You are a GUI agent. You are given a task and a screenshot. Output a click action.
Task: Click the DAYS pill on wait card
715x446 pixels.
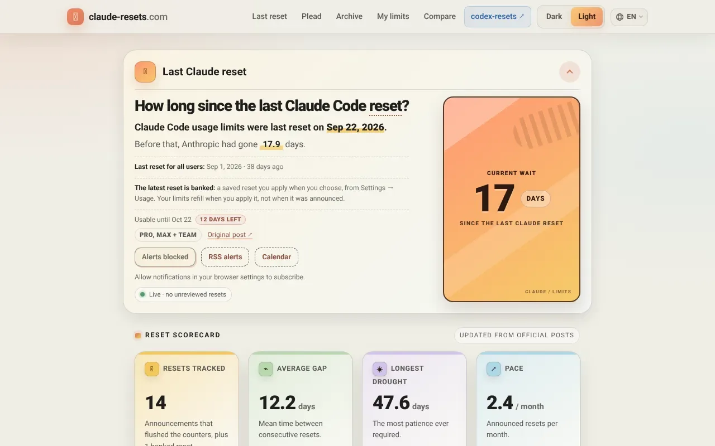click(535, 198)
